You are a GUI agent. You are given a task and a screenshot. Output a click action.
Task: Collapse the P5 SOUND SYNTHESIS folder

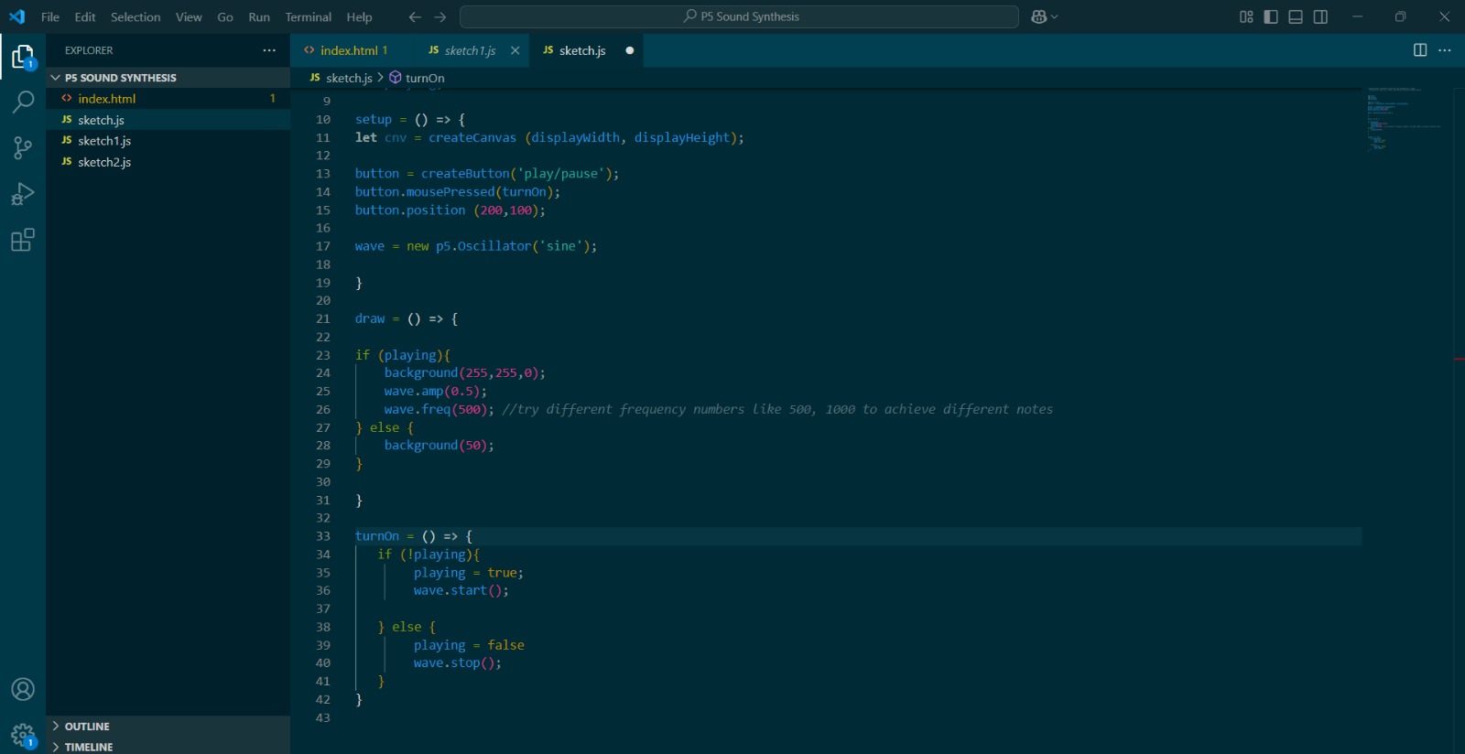click(168, 78)
